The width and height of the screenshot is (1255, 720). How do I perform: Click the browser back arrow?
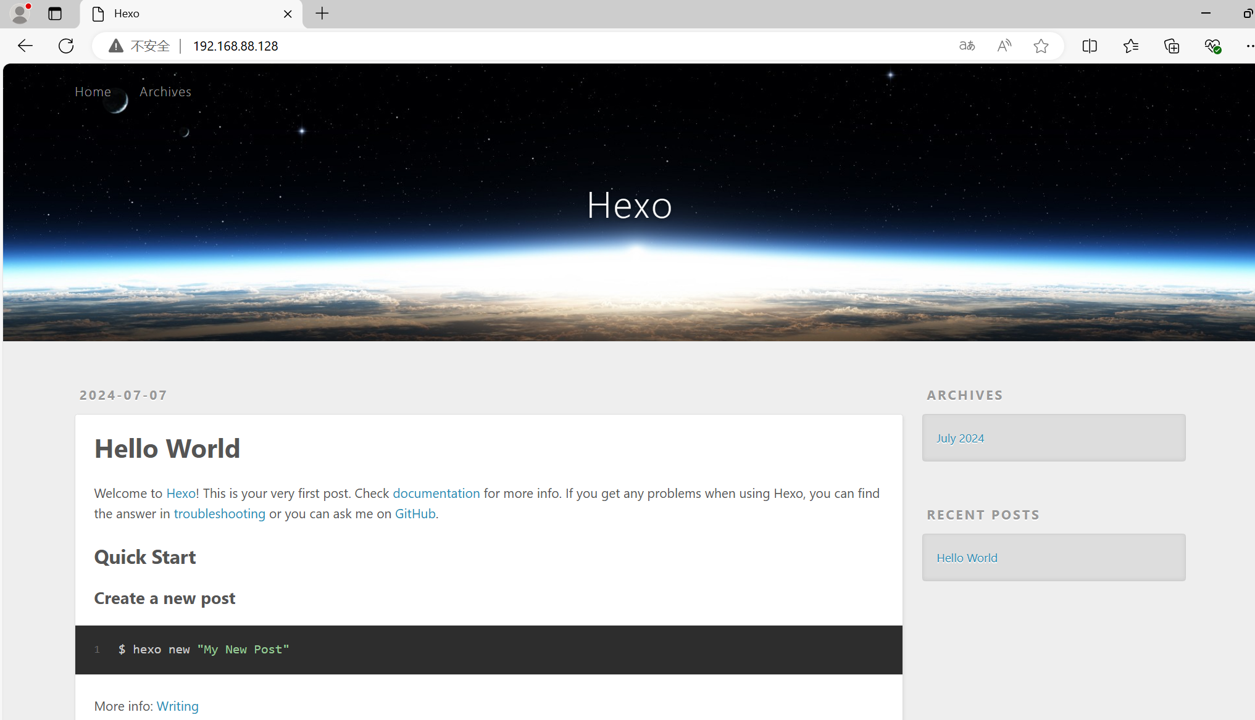(25, 46)
